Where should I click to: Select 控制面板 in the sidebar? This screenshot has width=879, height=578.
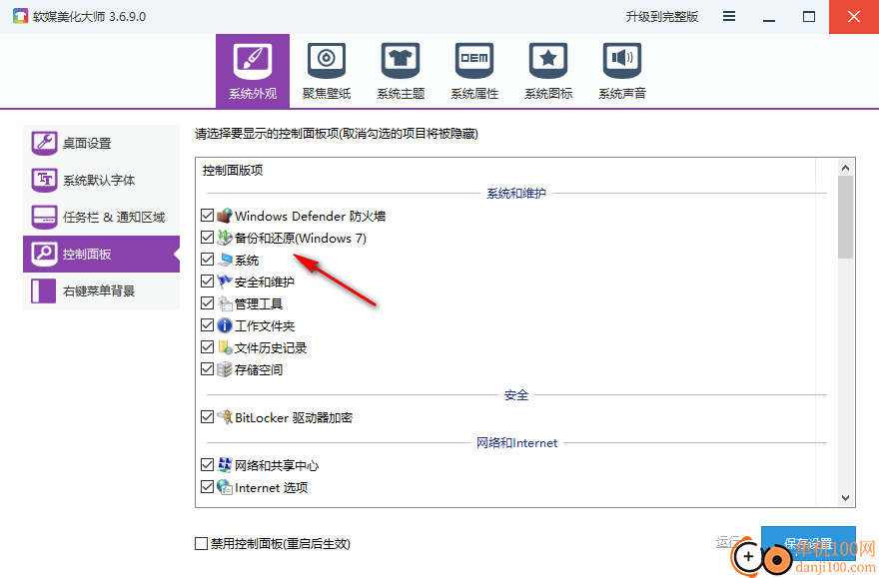click(102, 254)
